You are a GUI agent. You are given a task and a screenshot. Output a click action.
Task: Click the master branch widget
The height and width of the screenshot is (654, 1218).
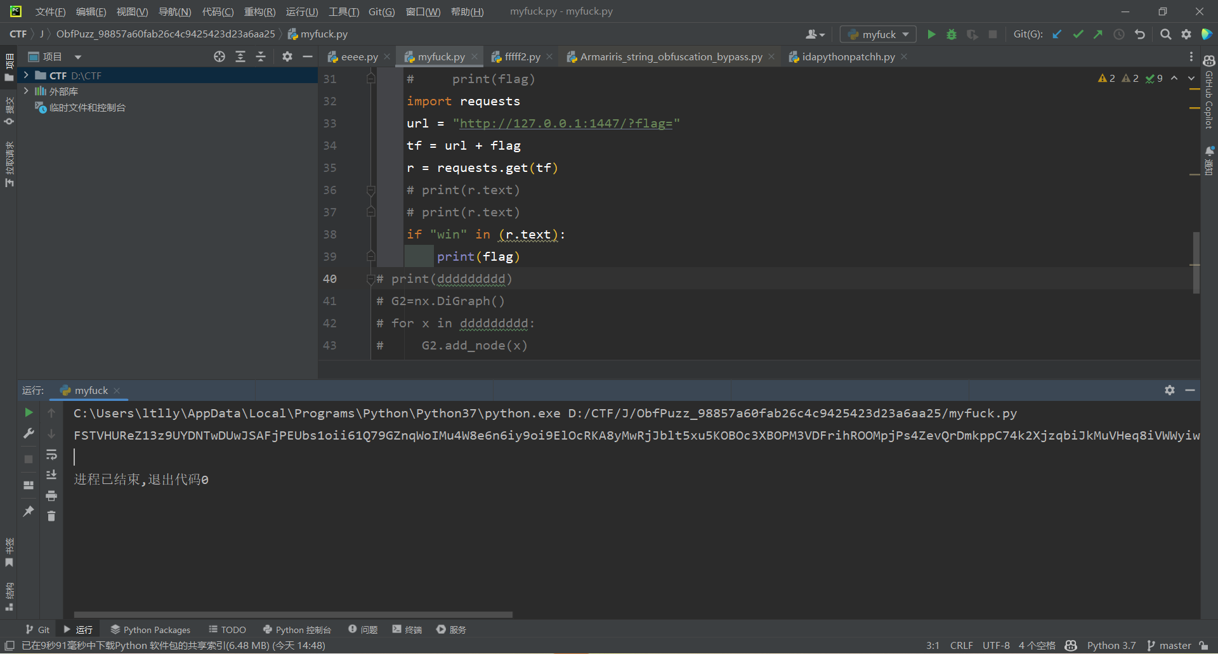click(x=1169, y=645)
